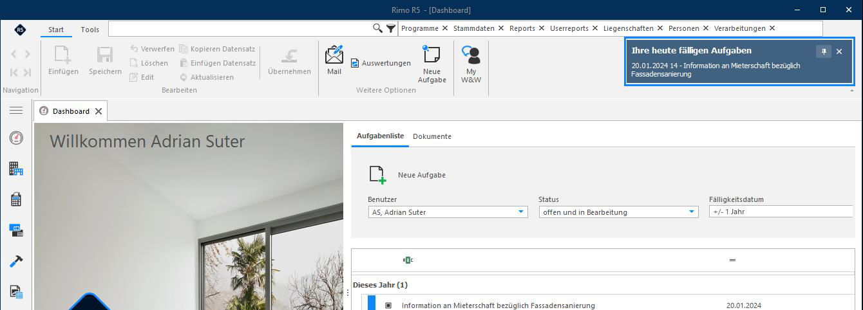Create a Neue Aufgabe from the ribbon

tap(431, 64)
